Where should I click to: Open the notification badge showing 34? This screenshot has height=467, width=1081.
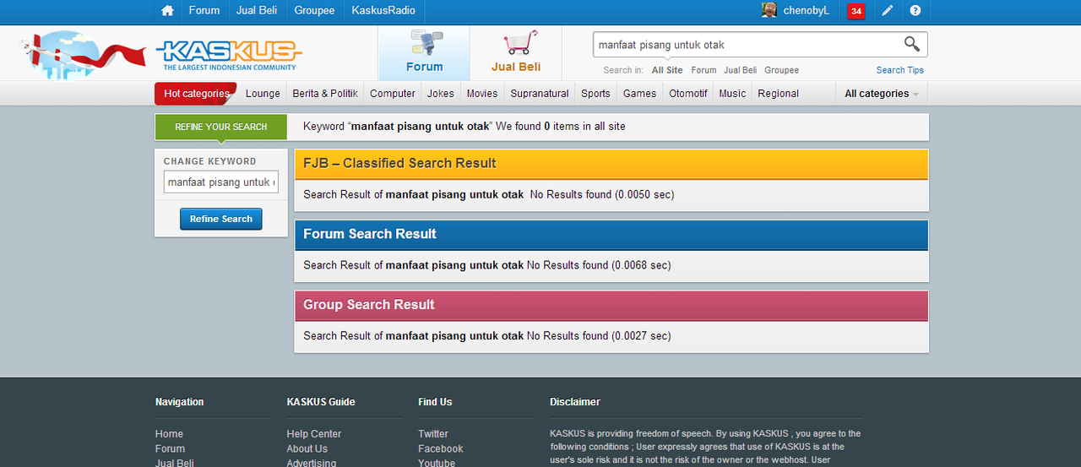pyautogui.click(x=856, y=11)
